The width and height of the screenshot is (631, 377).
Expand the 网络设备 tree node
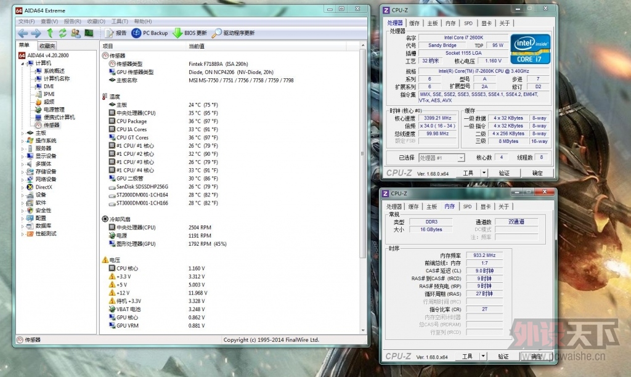pyautogui.click(x=23, y=179)
